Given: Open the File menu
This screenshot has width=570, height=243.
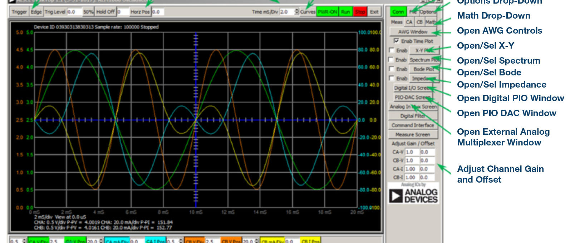Looking at the screenshot, I should point(413,12).
